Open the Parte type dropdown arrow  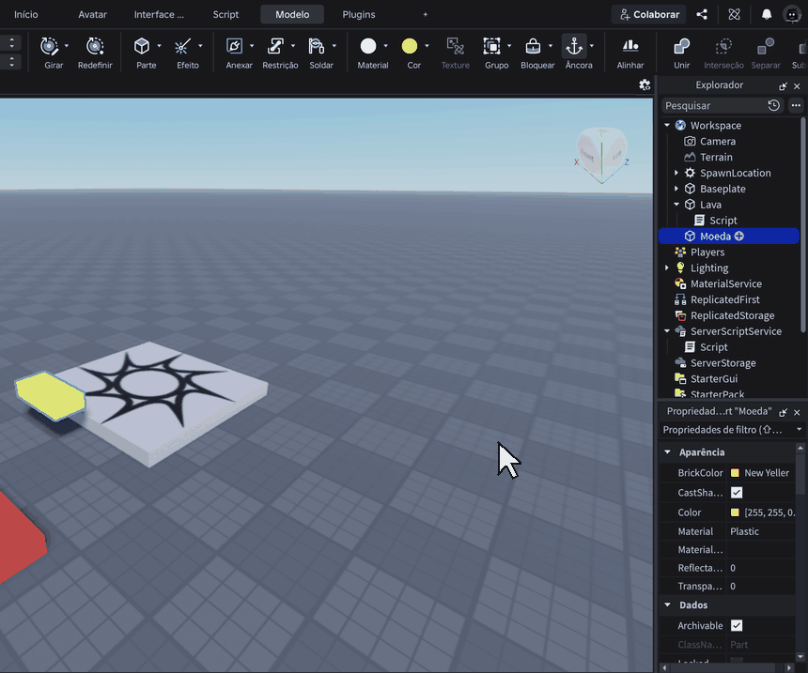(159, 46)
